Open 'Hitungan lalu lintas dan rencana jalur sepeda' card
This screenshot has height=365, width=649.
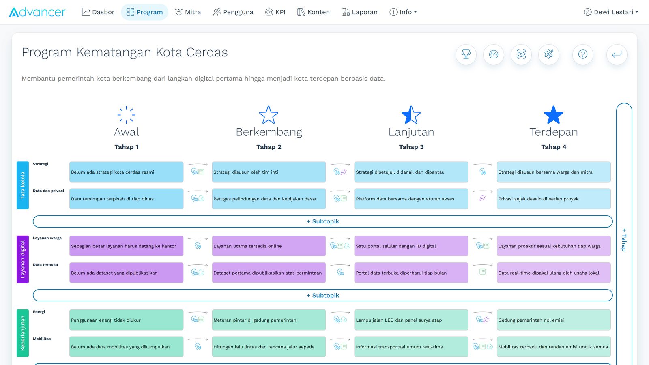[269, 347]
